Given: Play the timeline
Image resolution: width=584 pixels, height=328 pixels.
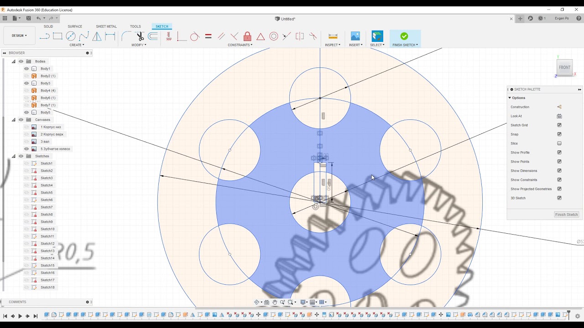Looking at the screenshot, I should tap(20, 316).
